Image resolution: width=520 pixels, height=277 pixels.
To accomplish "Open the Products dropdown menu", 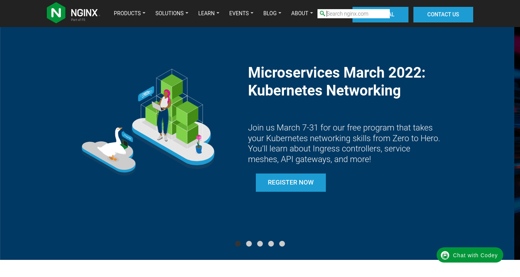I will coord(129,13).
